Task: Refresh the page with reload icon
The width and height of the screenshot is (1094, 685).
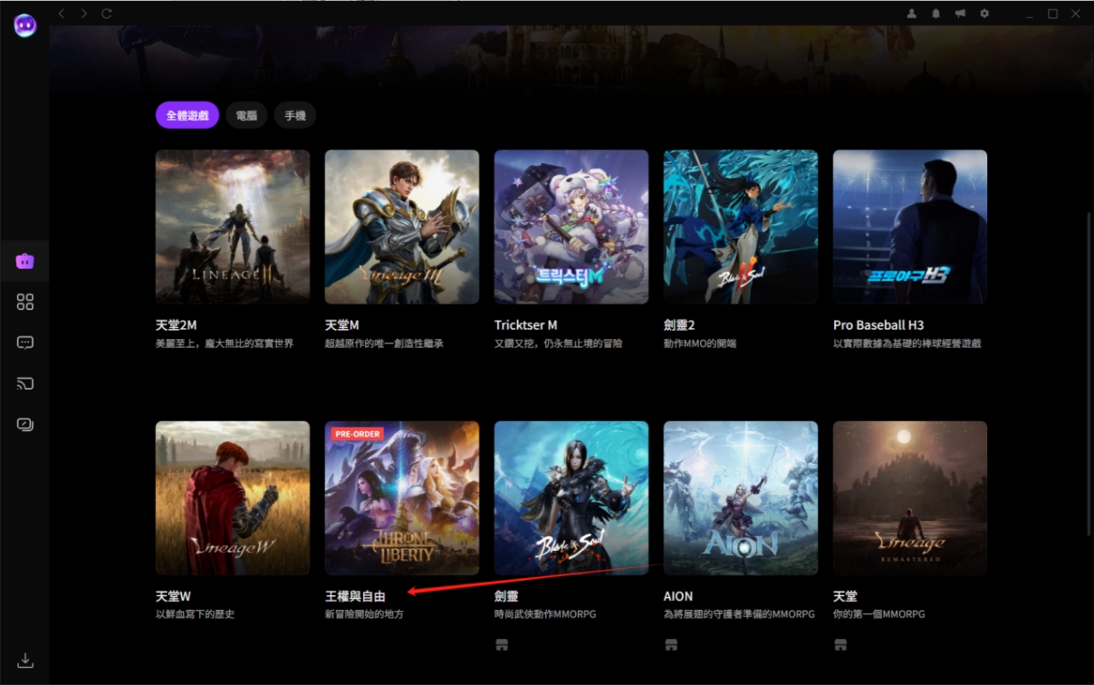Action: (x=107, y=14)
